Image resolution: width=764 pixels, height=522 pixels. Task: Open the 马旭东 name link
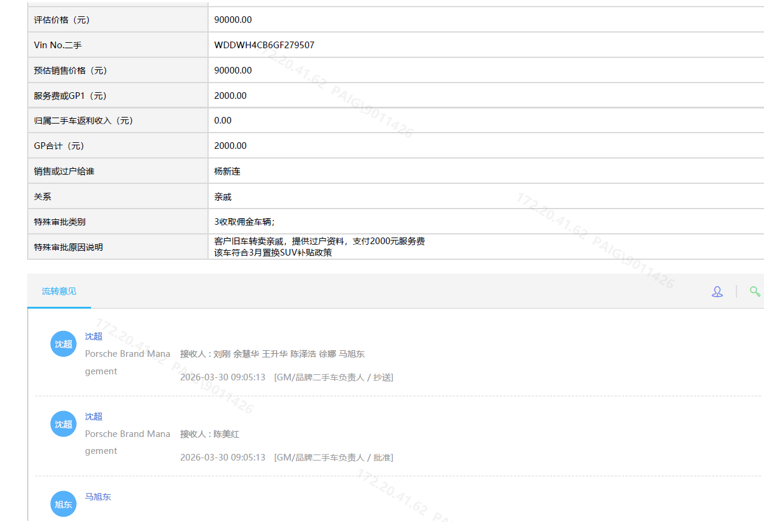coord(98,497)
